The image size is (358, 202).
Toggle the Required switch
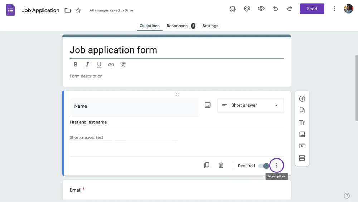coord(264,166)
